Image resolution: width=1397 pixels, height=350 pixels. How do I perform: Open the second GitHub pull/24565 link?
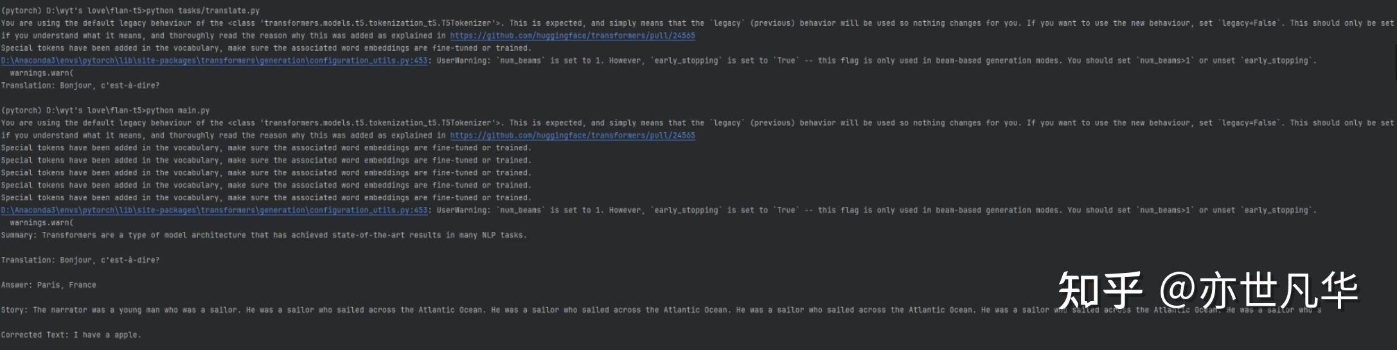click(x=572, y=136)
